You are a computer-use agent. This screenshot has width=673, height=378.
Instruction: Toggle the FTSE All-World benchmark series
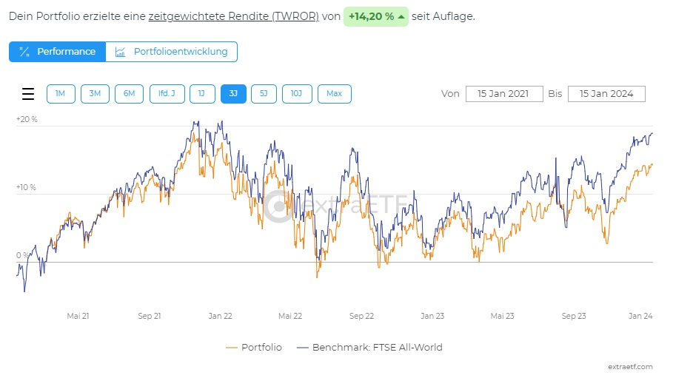[x=369, y=347]
